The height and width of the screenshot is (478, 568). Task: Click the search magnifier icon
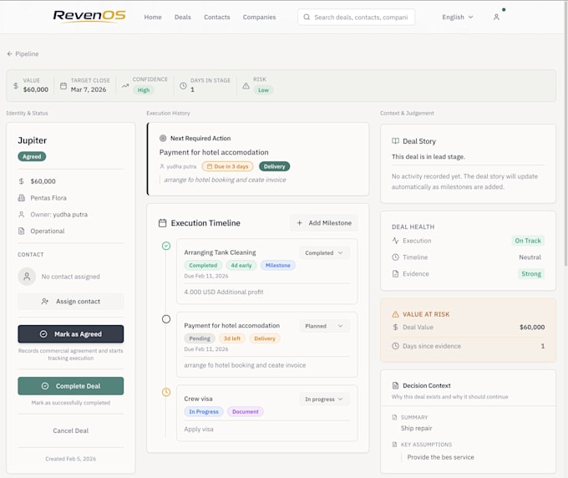[x=307, y=17]
